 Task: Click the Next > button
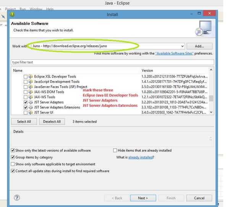point(143,198)
